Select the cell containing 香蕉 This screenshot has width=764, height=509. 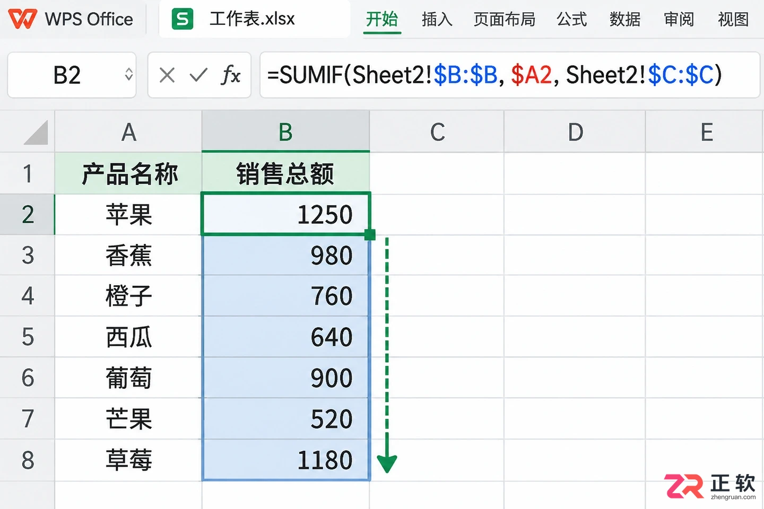tap(128, 255)
